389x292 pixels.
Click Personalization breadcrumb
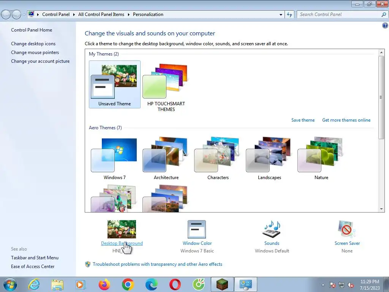tap(148, 14)
